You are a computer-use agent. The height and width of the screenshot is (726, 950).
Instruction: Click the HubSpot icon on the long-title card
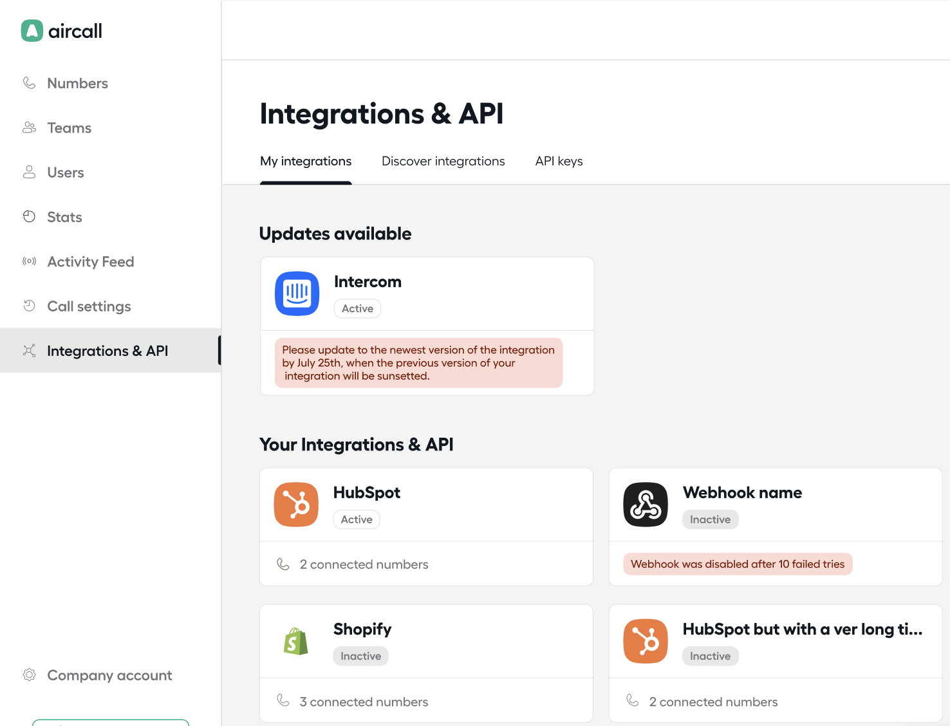646,641
